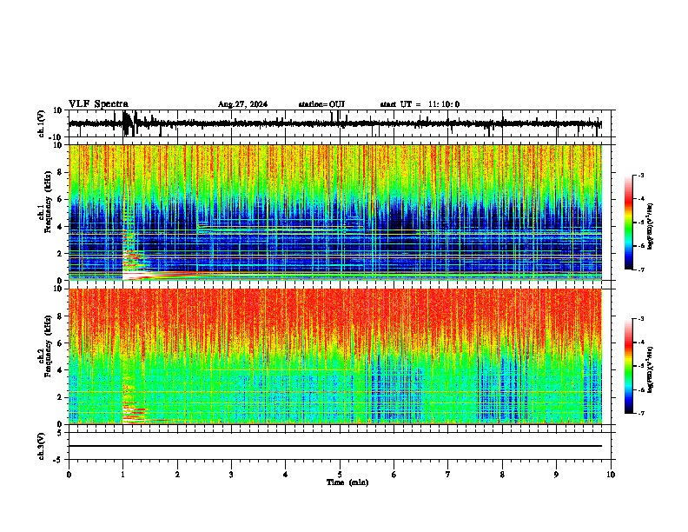Click time axis tick label '7'
The image size is (688, 532).
[x=448, y=475]
